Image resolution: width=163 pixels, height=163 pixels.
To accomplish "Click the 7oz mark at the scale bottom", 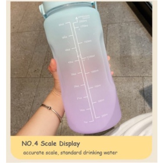I will pyautogui.click(x=86, y=122).
